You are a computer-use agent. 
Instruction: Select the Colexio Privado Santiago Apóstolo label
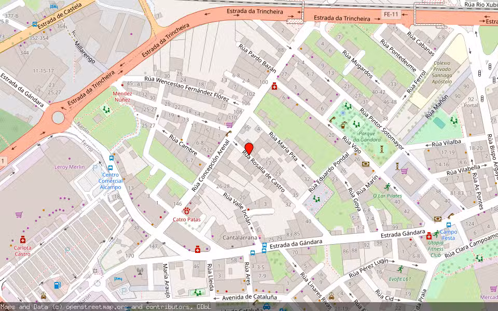pos(442,73)
